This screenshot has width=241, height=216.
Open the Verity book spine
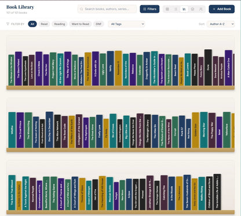(111, 68)
